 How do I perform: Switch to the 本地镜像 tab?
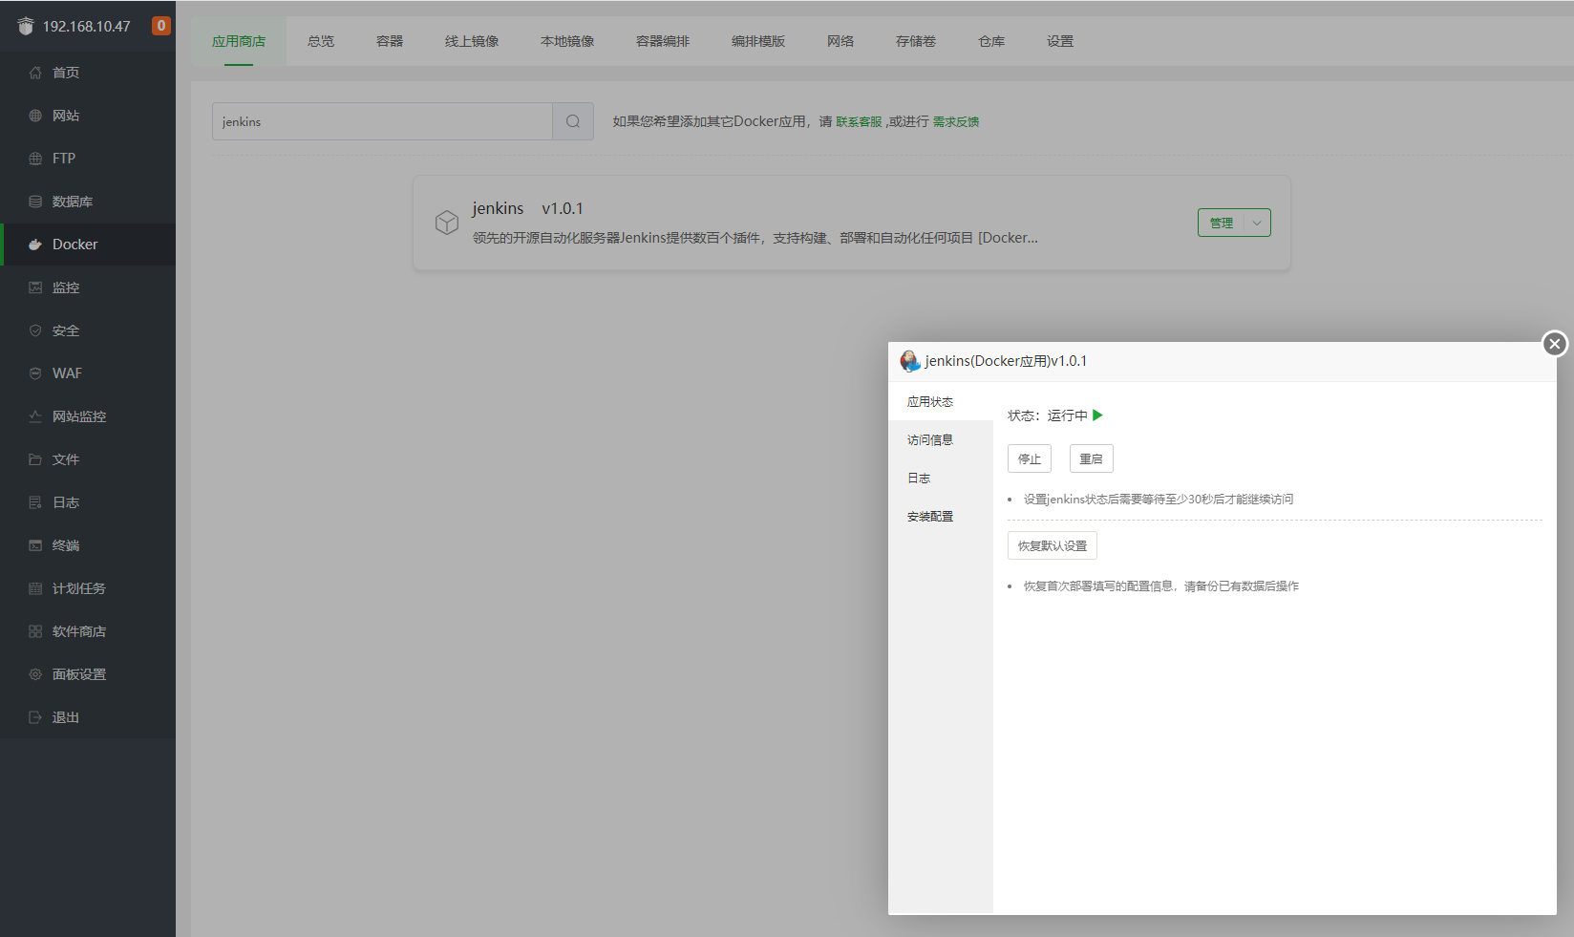point(567,41)
